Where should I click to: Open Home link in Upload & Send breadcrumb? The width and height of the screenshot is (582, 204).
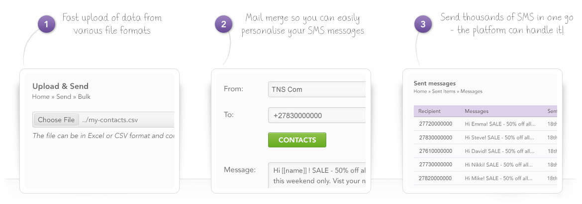41,97
